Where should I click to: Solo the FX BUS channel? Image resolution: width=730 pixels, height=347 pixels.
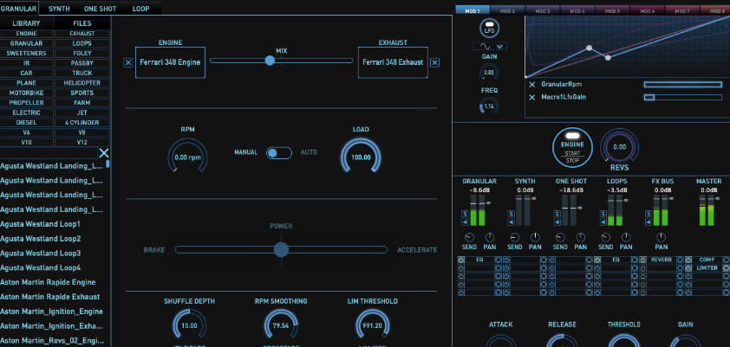pyautogui.click(x=649, y=214)
